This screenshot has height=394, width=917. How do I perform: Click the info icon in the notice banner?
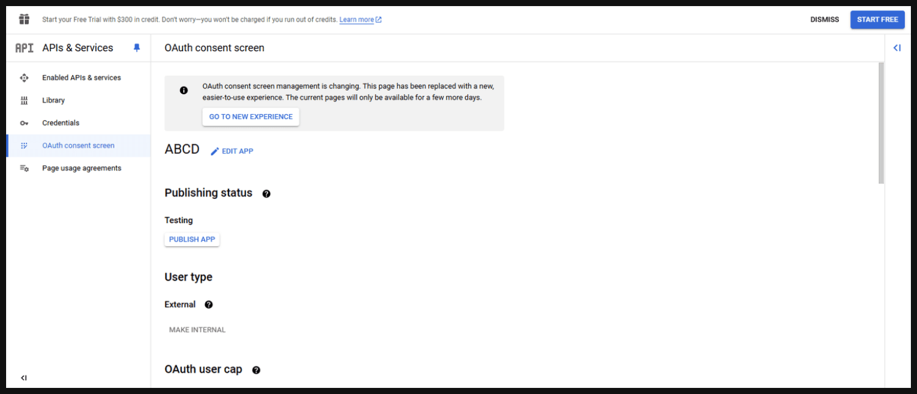tap(184, 90)
